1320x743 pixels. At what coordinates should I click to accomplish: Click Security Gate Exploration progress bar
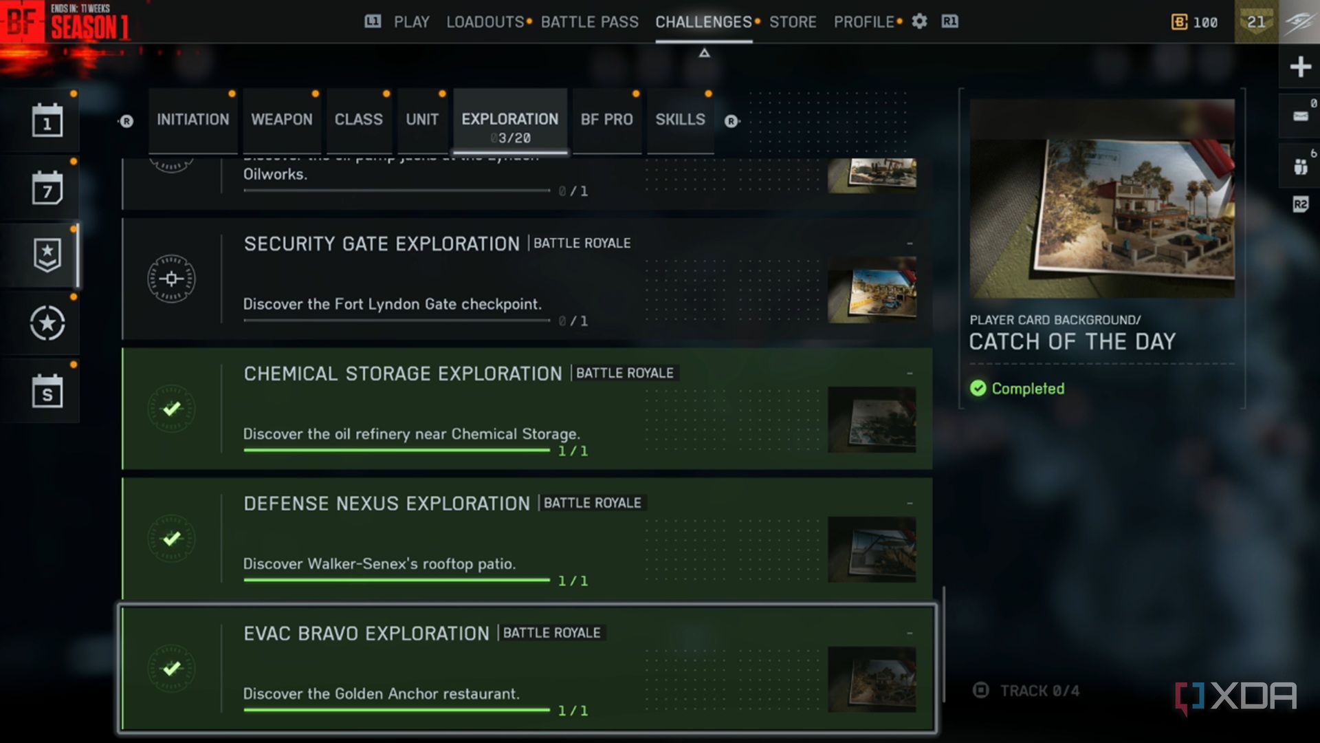click(397, 321)
